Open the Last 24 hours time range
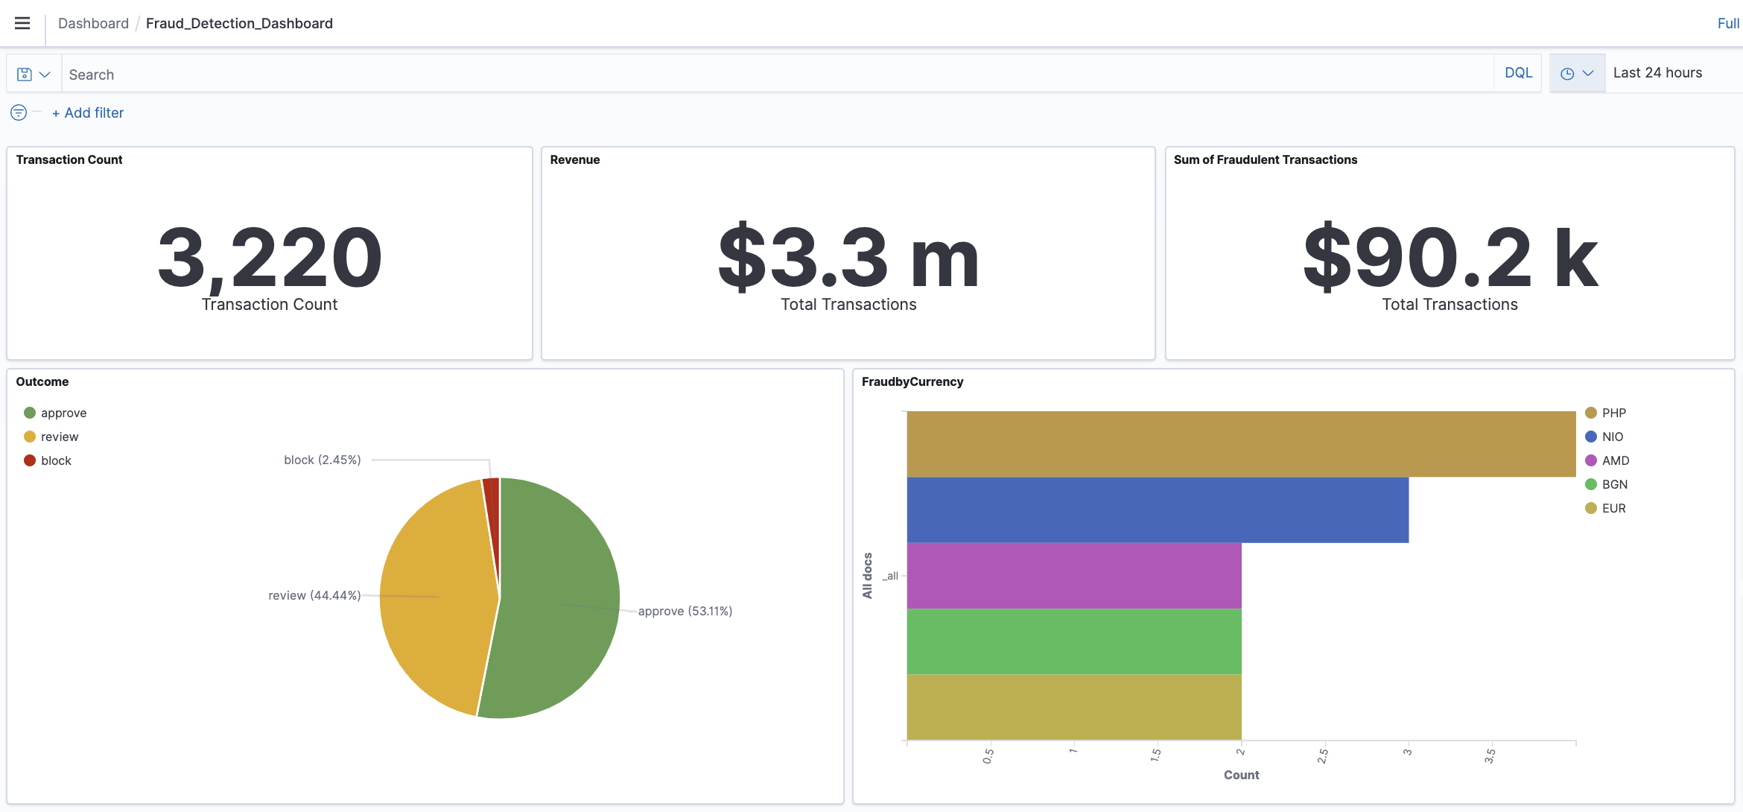The width and height of the screenshot is (1743, 812). 1657,73
